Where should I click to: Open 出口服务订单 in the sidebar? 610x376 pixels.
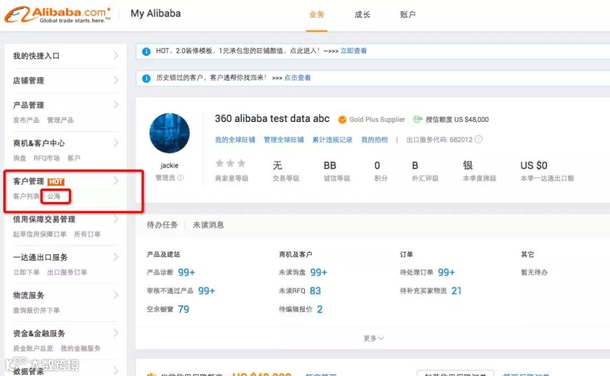pos(67,273)
